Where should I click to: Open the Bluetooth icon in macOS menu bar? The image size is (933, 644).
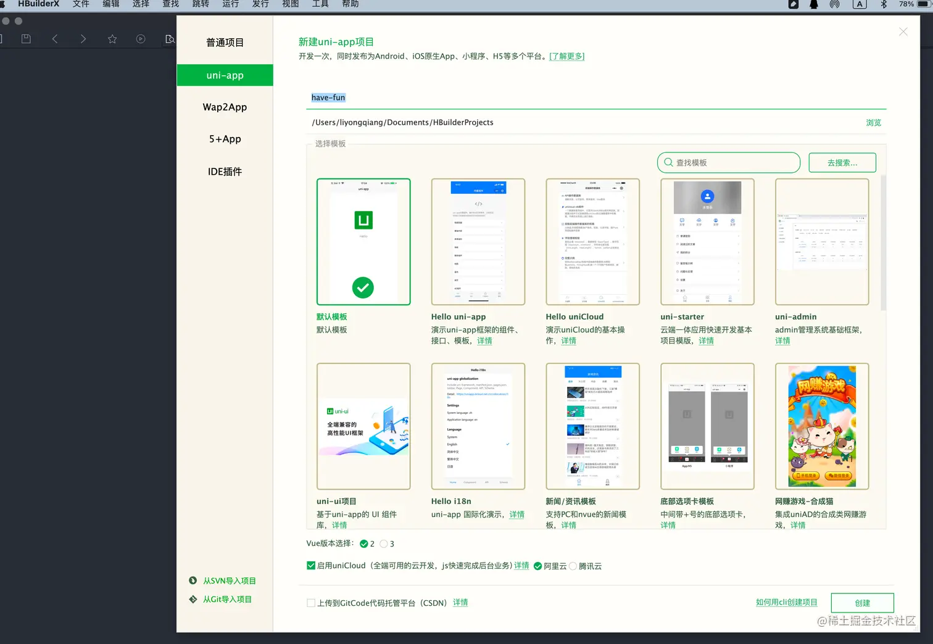click(x=884, y=4)
